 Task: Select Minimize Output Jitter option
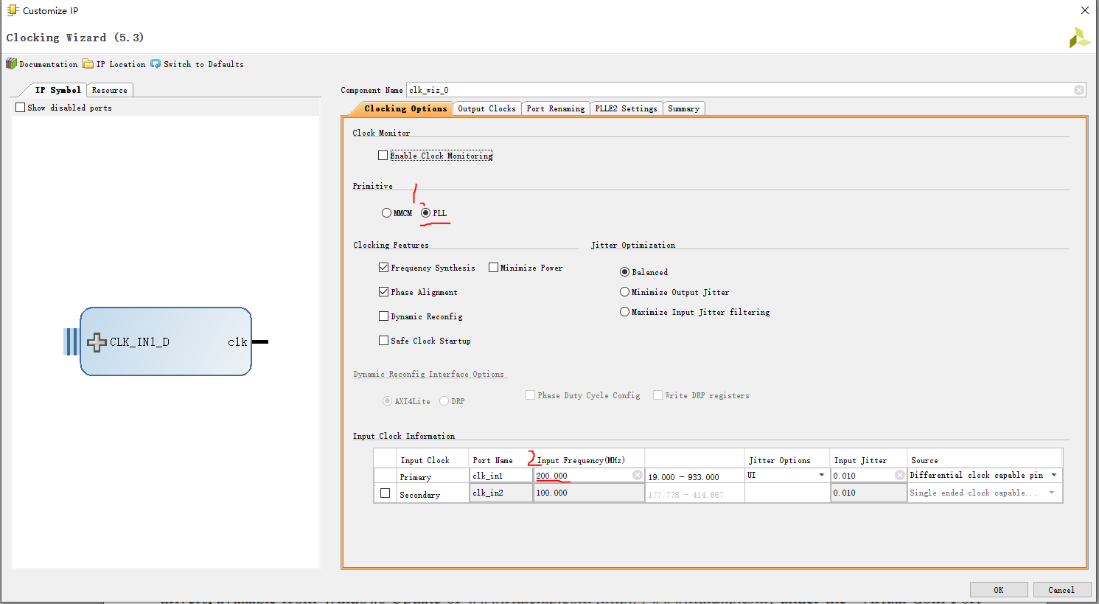(624, 292)
